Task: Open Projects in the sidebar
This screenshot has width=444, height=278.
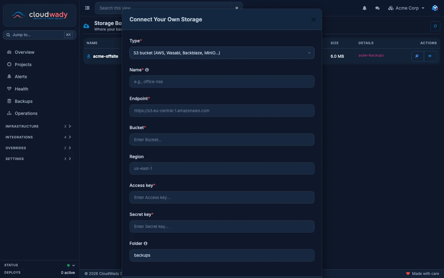Action: tap(39, 65)
